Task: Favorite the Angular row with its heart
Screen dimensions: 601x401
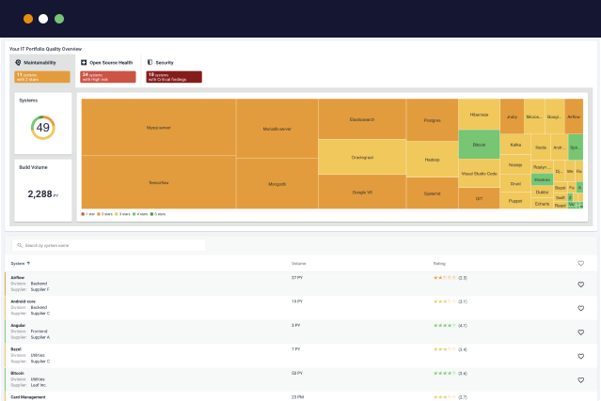Action: (580, 332)
